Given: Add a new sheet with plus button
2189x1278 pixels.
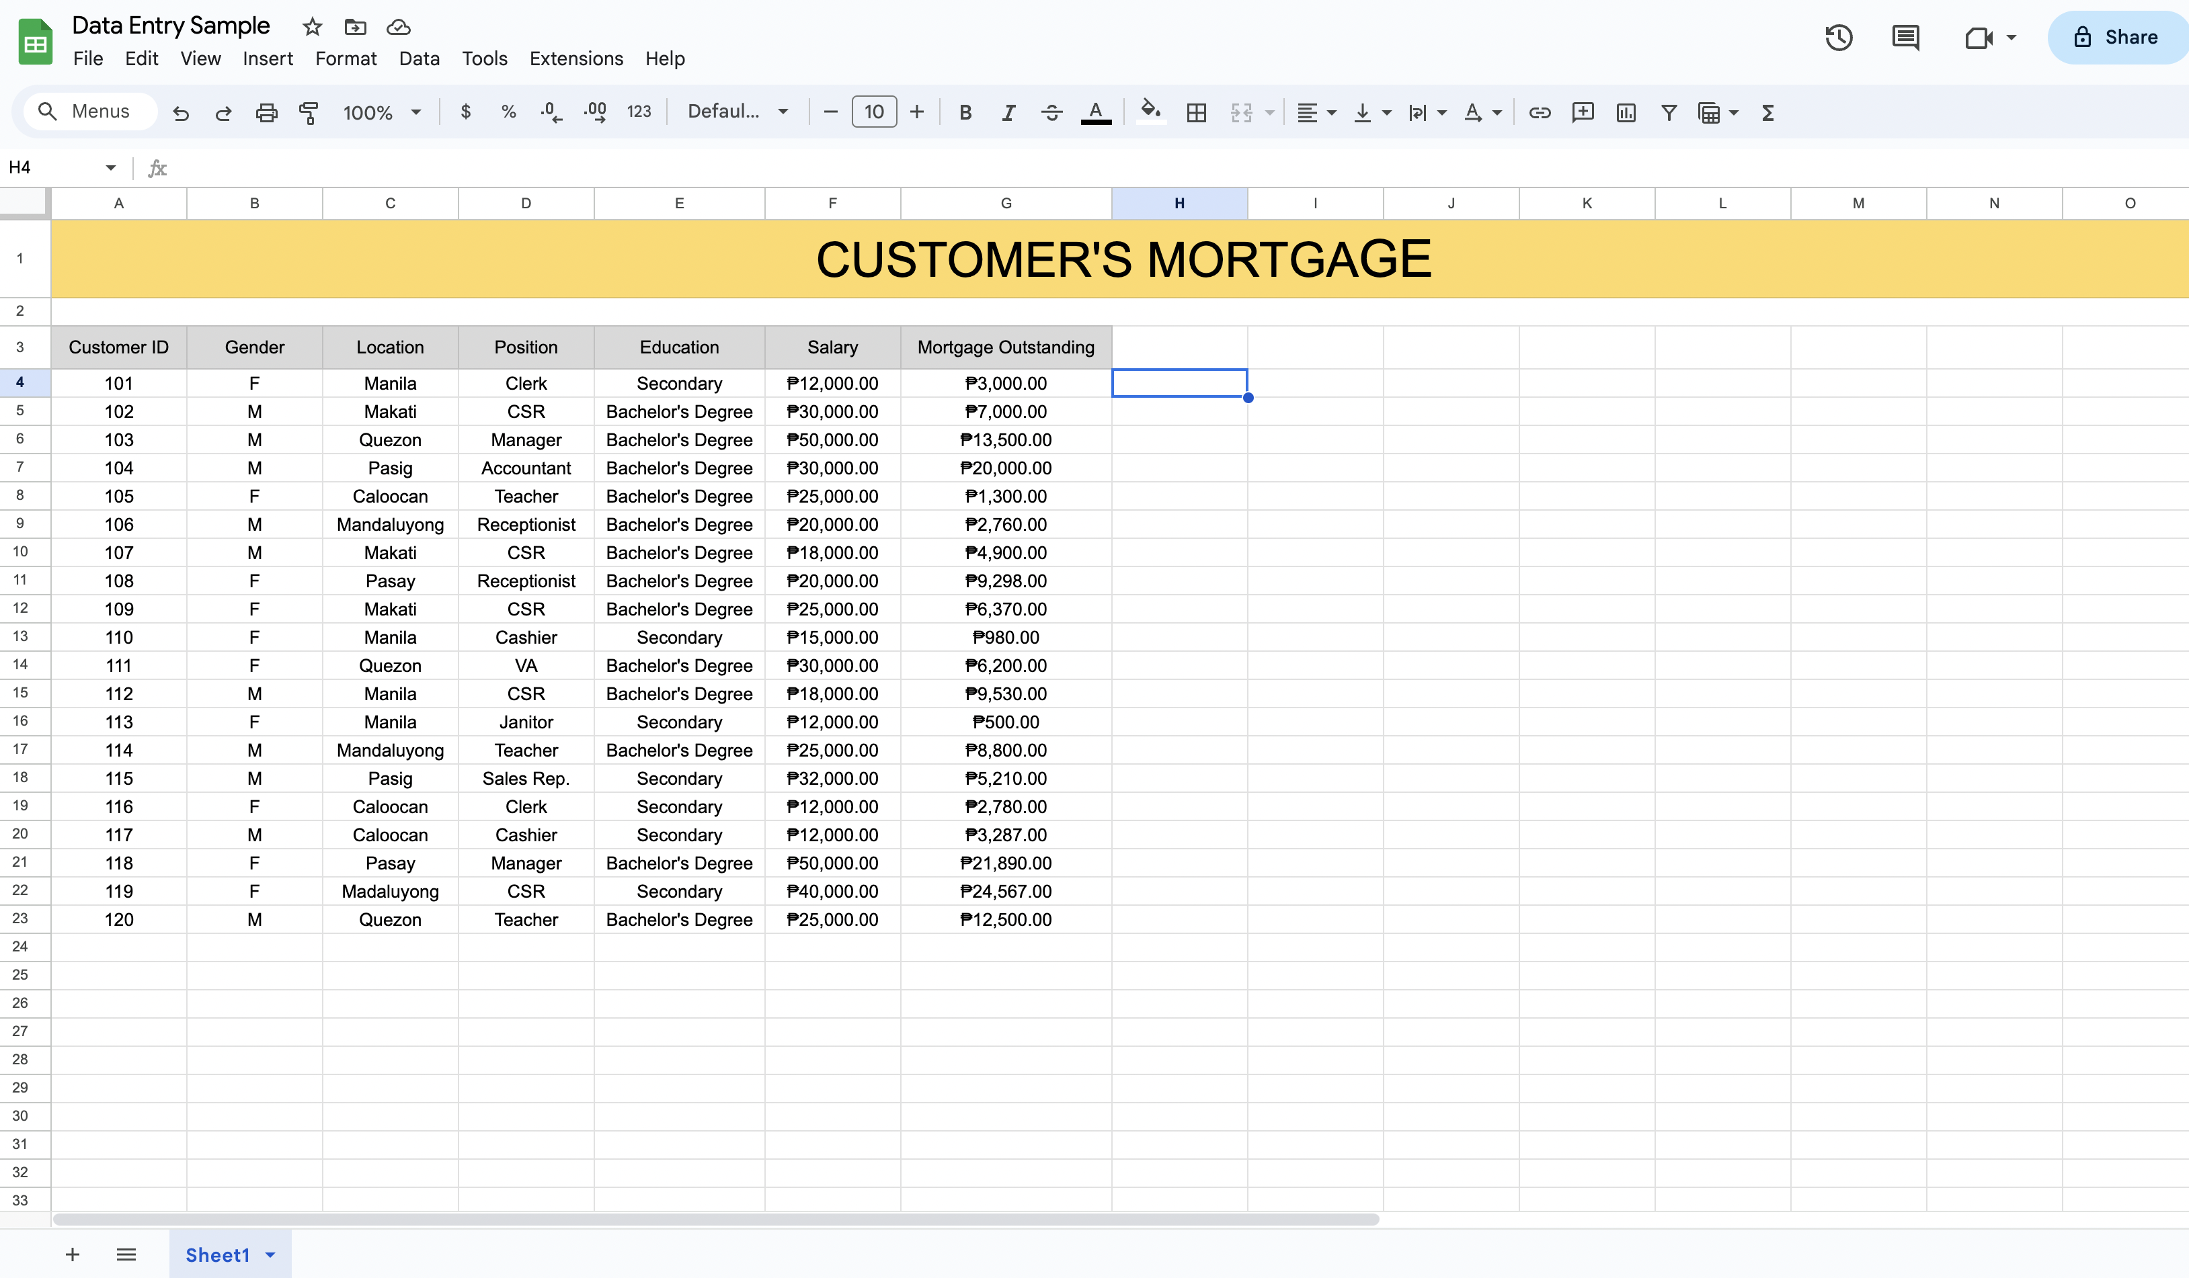Looking at the screenshot, I should tap(73, 1254).
